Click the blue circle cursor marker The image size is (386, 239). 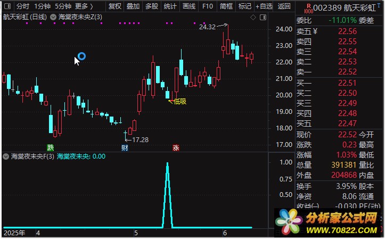pos(82,56)
